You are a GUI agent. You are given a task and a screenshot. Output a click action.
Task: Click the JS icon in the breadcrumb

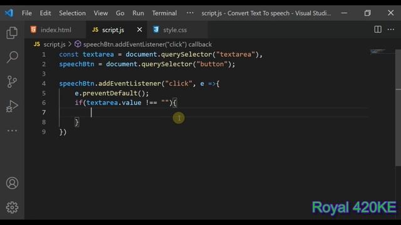(x=37, y=44)
